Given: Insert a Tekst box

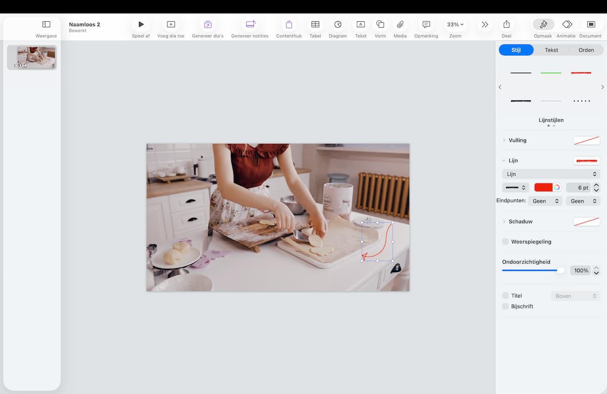Looking at the screenshot, I should pos(361,24).
